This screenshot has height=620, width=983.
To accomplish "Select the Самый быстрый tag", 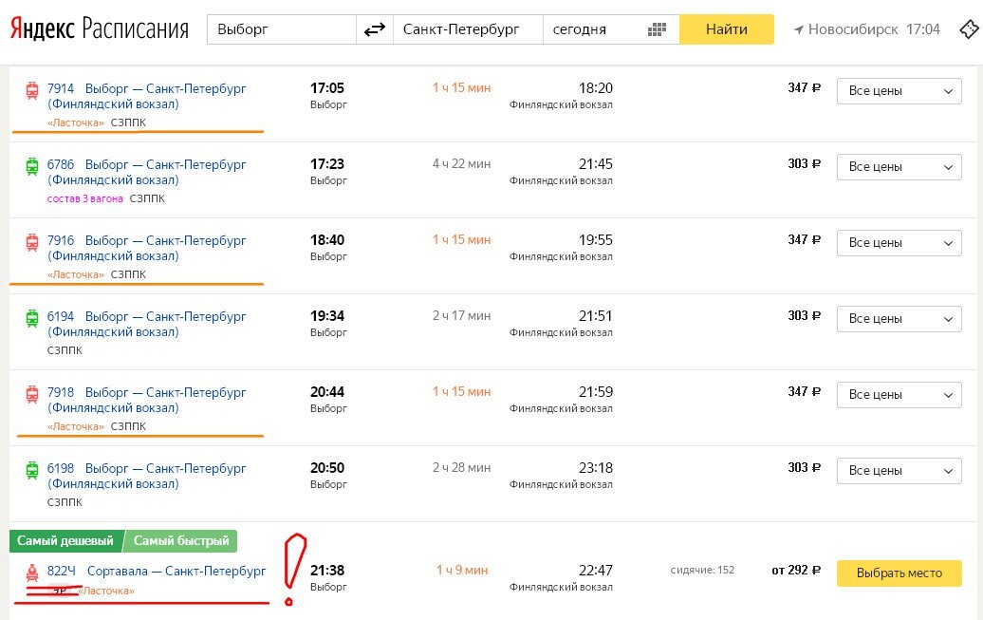I will 180,541.
